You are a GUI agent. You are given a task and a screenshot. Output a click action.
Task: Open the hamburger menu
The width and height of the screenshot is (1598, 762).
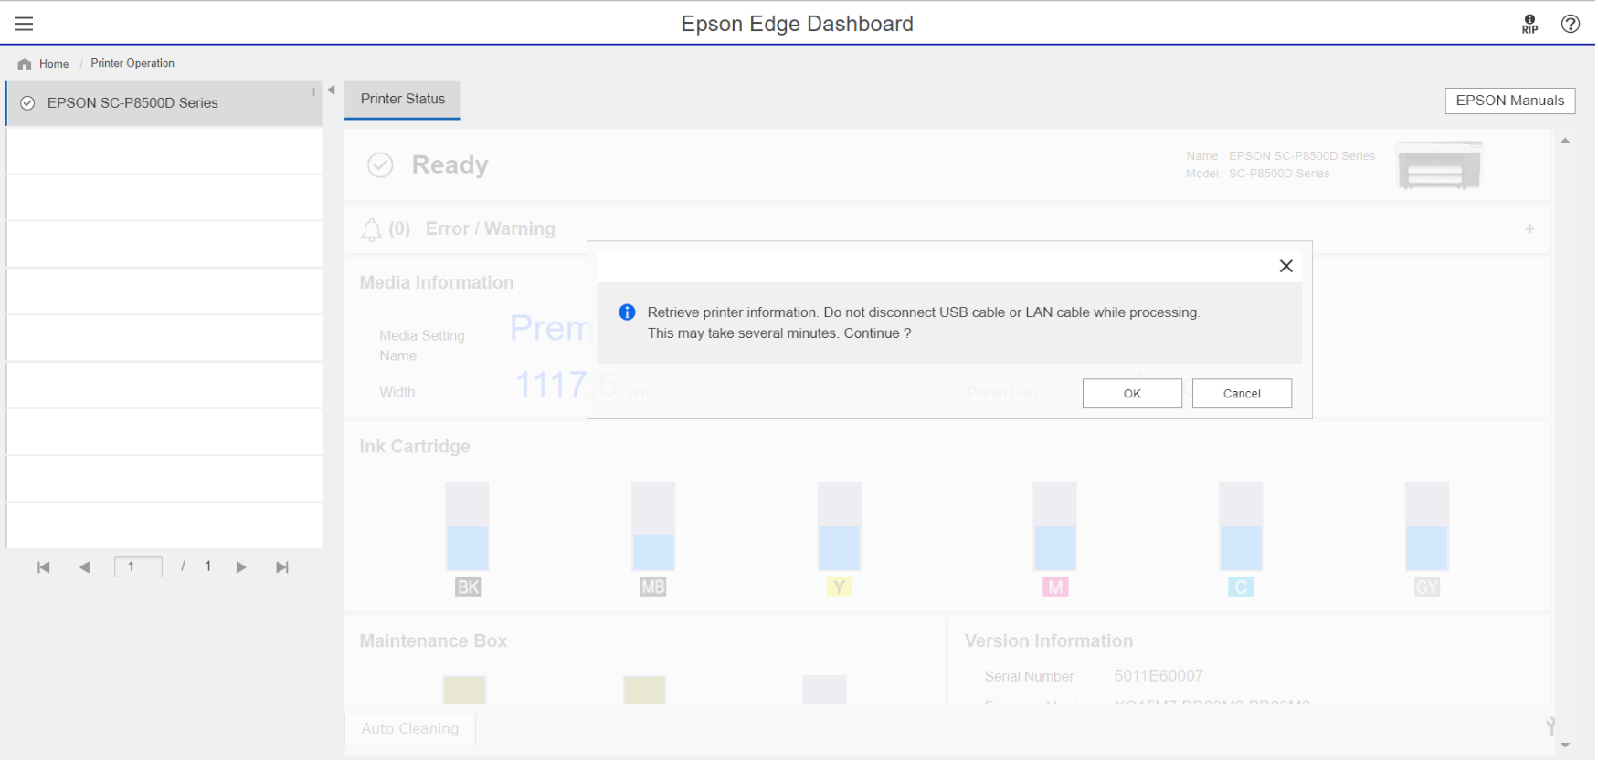(x=24, y=24)
